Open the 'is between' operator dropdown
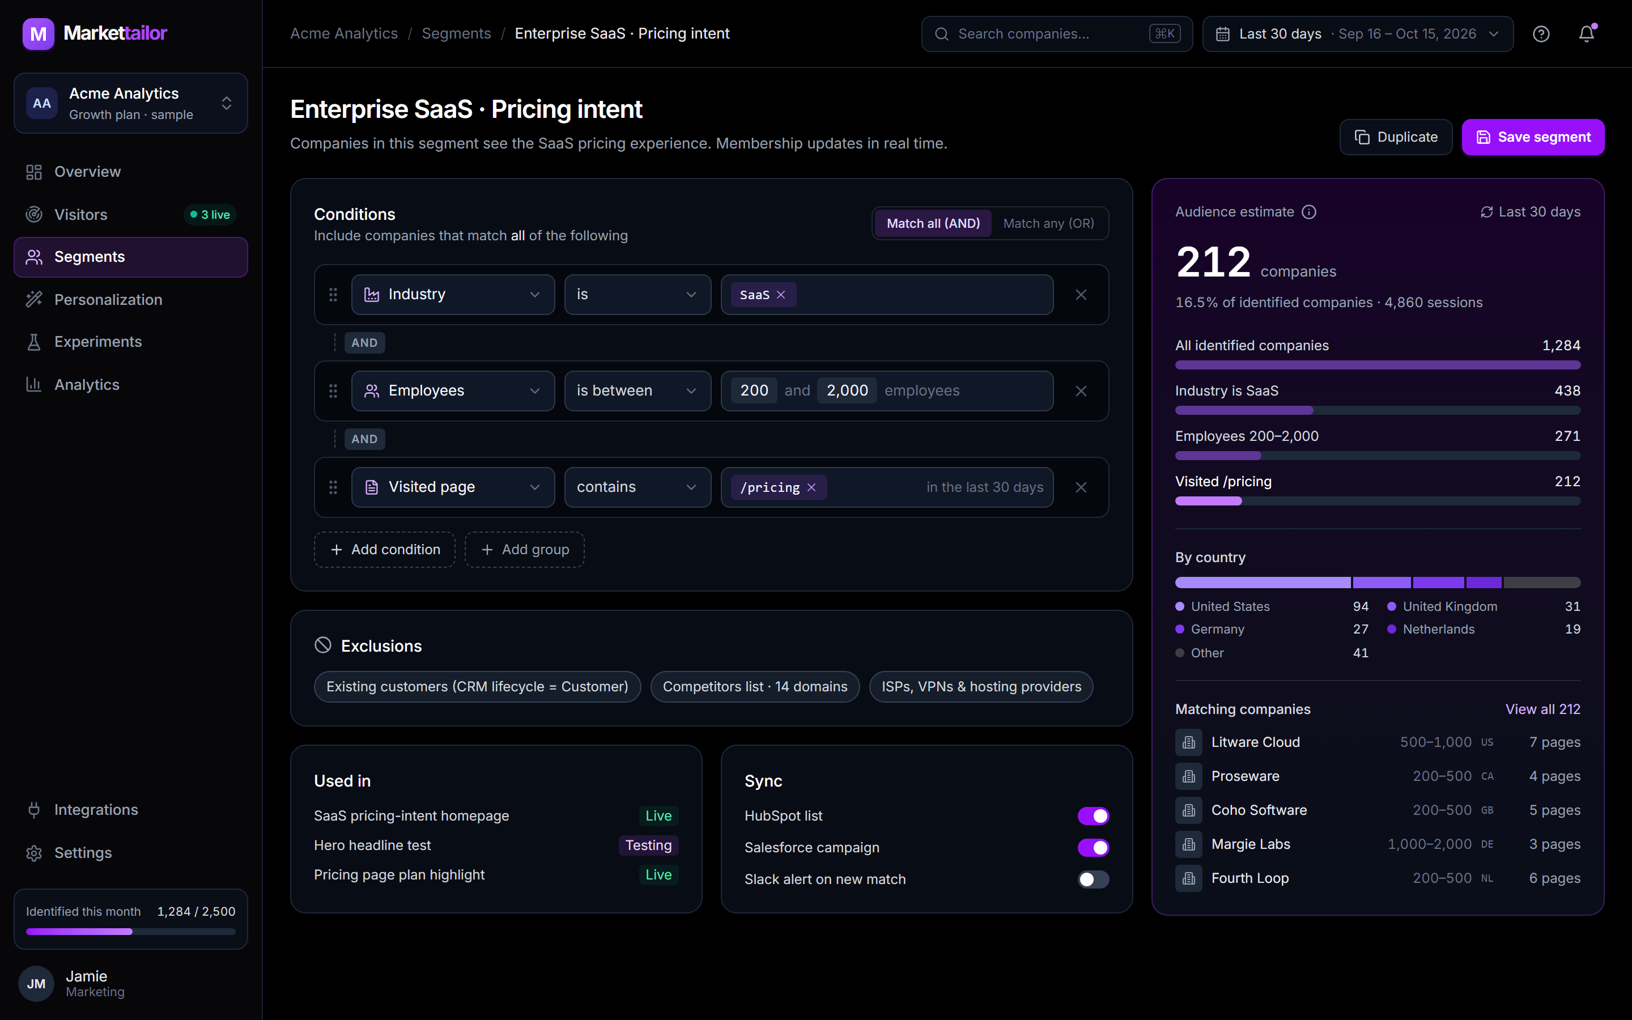Viewport: 1632px width, 1020px height. coord(638,391)
